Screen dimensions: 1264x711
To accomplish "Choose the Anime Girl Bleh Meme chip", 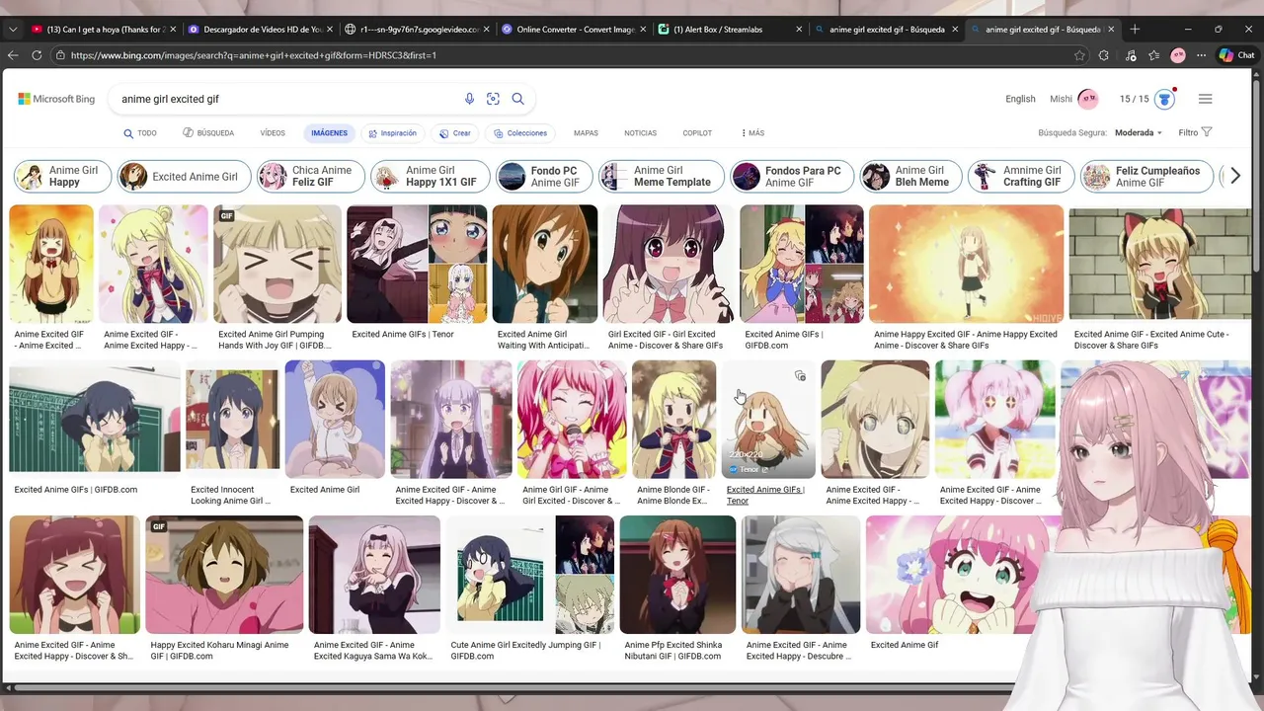I will [910, 177].
